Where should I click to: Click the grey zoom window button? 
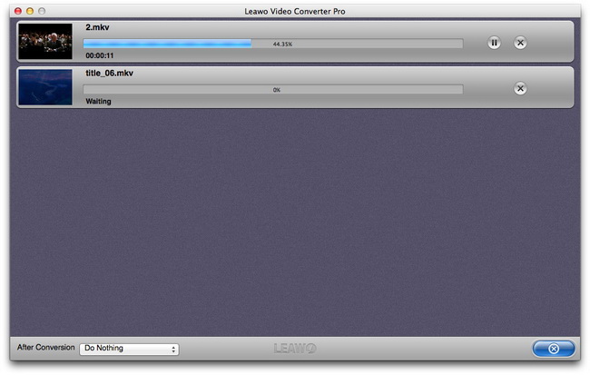point(42,11)
